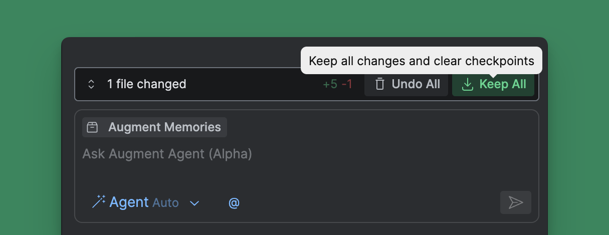609x235 pixels.
Task: Click the -1 removed lines count
Action: tap(347, 84)
